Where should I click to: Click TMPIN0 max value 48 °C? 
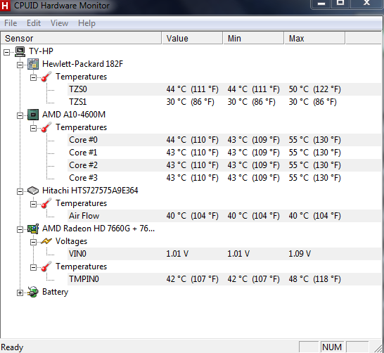pos(314,279)
